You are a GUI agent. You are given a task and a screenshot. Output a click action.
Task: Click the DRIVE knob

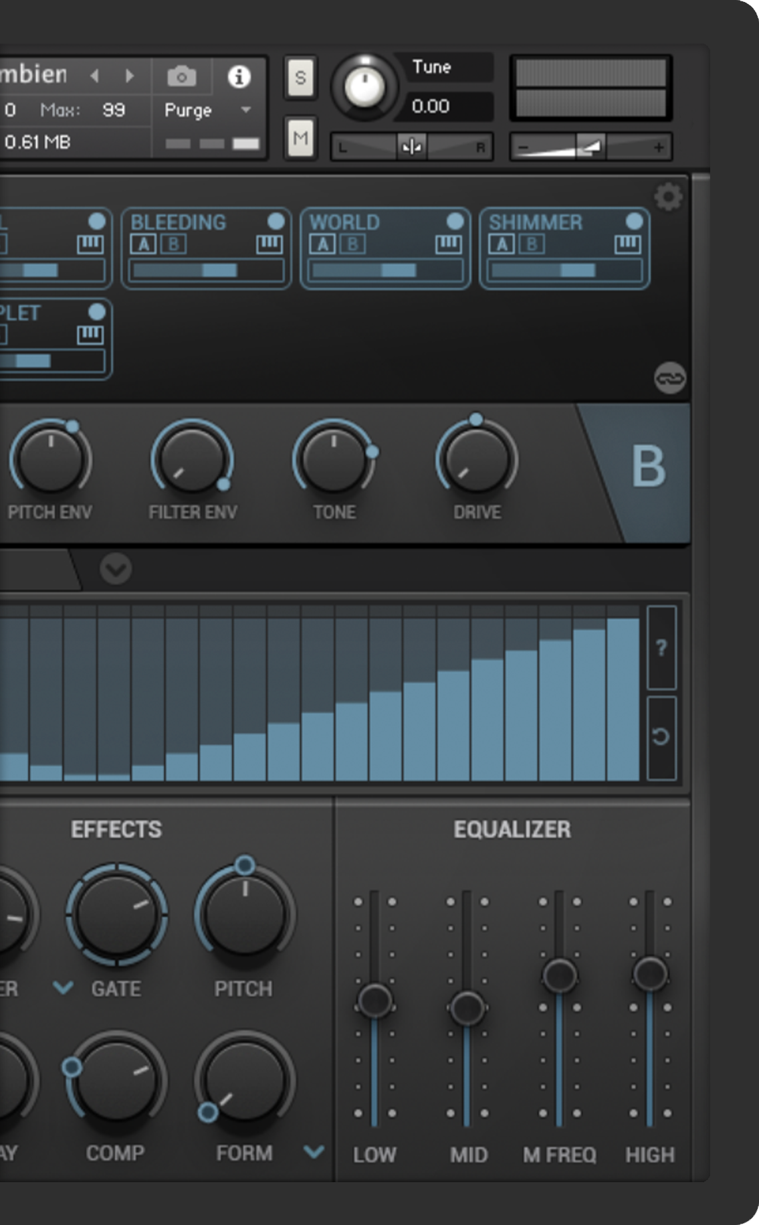click(x=477, y=460)
